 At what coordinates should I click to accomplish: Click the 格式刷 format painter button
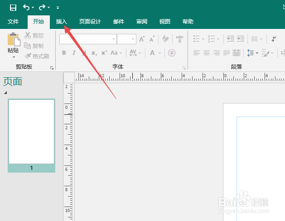pos(37,56)
